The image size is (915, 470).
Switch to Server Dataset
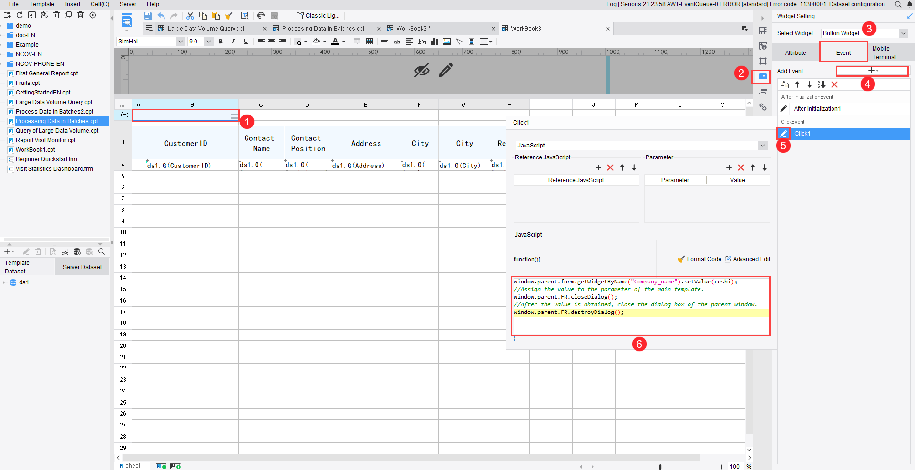82,267
